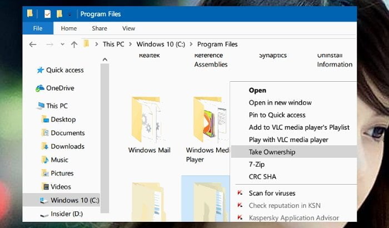
Task: Click the Desktop folder icon in sidebar
Action: [x=45, y=120]
